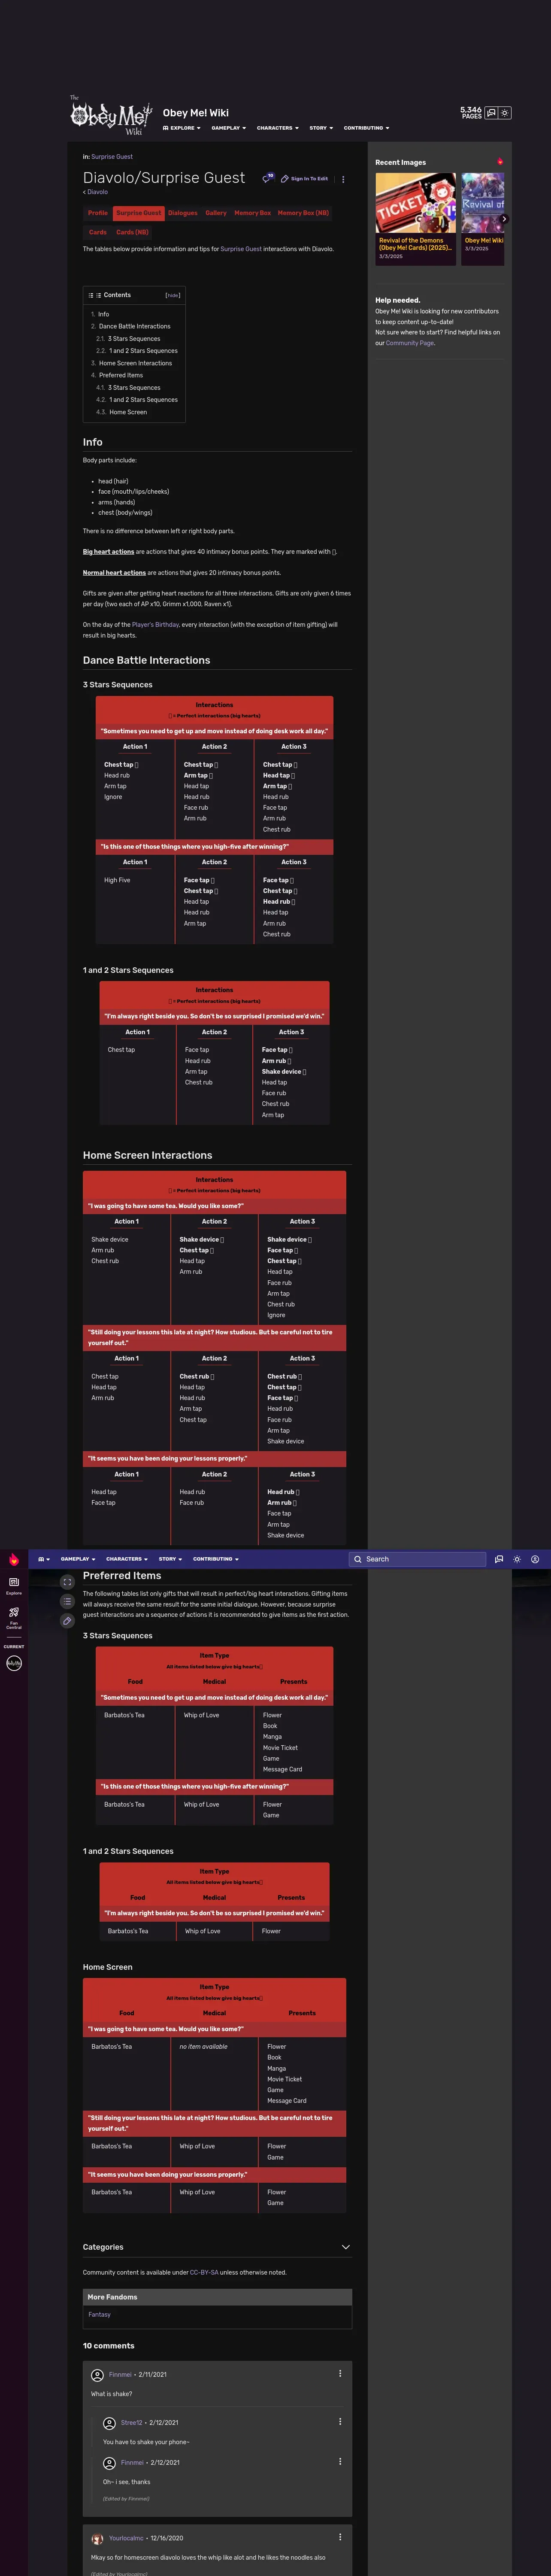Select the Surprise Guest tab
The height and width of the screenshot is (2576, 551).
click(138, 213)
